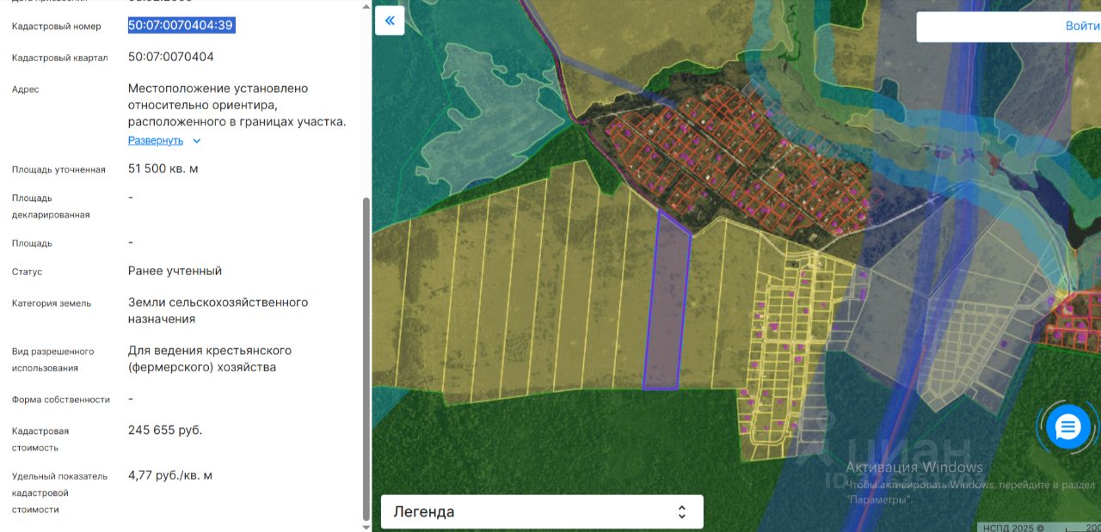Click the Площадь декларированная label
Image resolution: width=1101 pixels, height=532 pixels.
click(x=51, y=206)
